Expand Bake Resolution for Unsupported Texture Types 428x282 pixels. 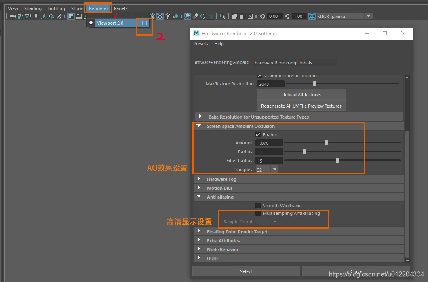point(200,116)
